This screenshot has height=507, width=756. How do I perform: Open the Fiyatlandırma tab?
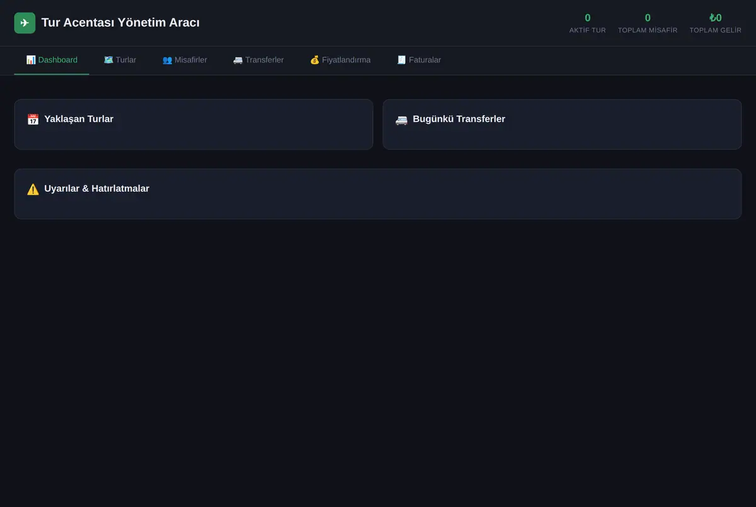click(x=340, y=60)
